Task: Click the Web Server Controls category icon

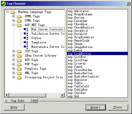Action: 26,29
